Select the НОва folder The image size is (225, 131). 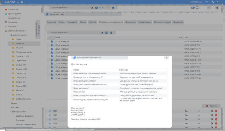(18, 39)
